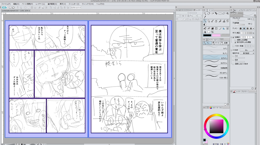Select the Operation object tool
260x145 pixels.
pyautogui.click(x=212, y=13)
